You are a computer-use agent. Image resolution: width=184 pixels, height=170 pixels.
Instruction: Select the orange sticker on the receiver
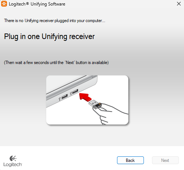point(100,104)
